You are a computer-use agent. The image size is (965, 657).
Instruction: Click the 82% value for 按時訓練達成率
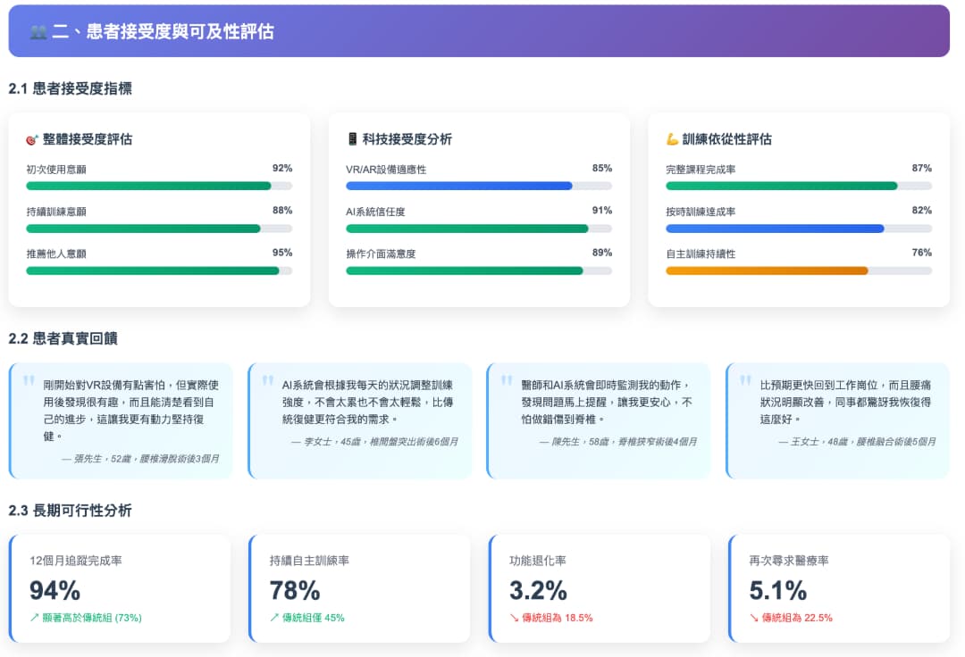pos(922,211)
